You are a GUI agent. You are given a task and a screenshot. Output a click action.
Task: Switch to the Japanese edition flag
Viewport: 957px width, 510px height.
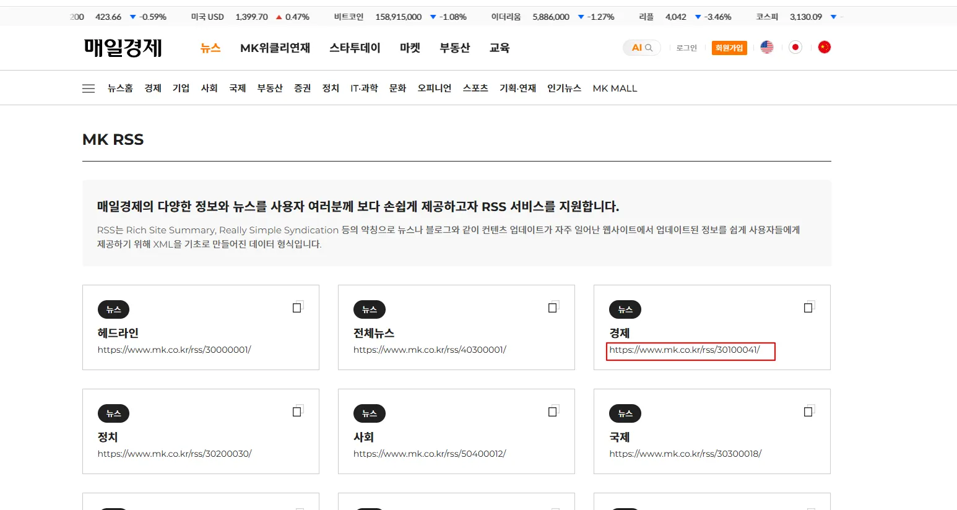pos(795,47)
